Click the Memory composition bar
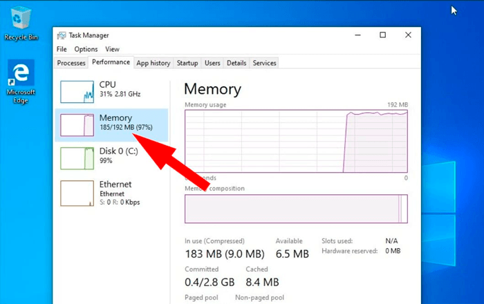This screenshot has height=304, width=484. pyautogui.click(x=295, y=209)
